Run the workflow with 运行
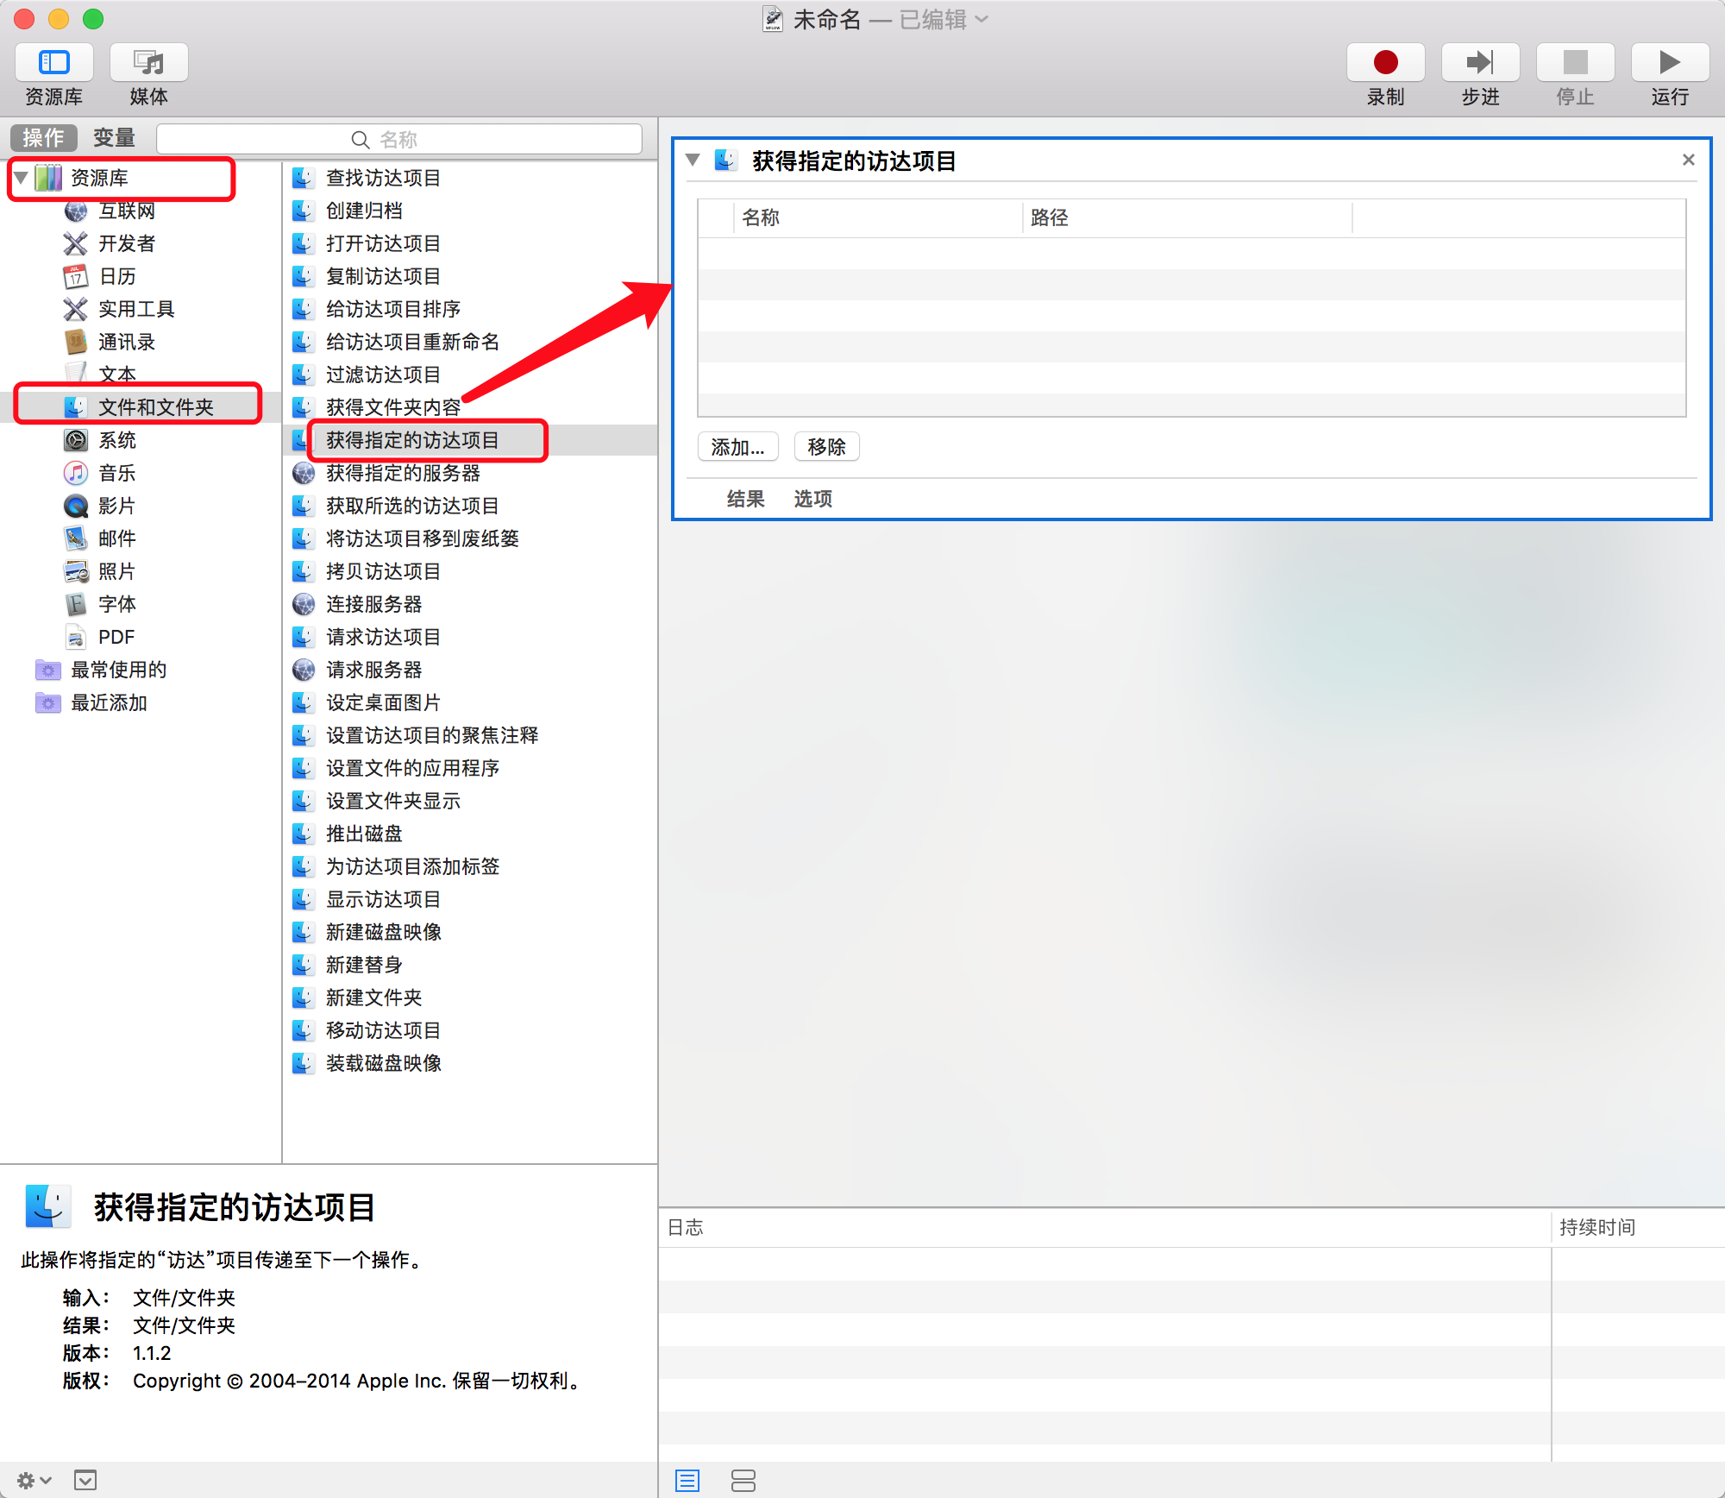Image resolution: width=1725 pixels, height=1498 pixels. point(1670,63)
